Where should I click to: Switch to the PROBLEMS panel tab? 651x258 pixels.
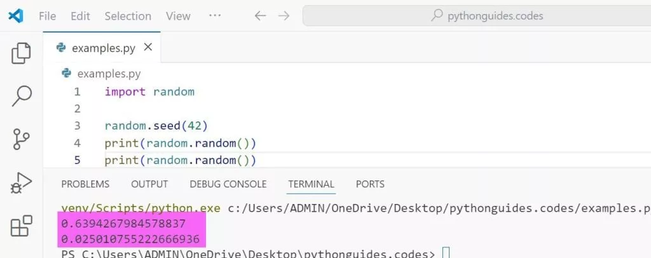pos(85,184)
